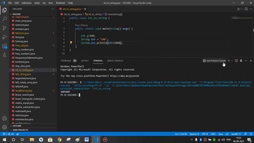This screenshot has width=254, height=143.
Task: Open the Manage gear icon
Action: [x=4, y=127]
